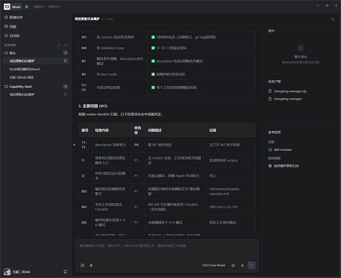Open 项目更新日志维护 under Capability Vault
Viewport: 341px width, 278px height.
22,95
